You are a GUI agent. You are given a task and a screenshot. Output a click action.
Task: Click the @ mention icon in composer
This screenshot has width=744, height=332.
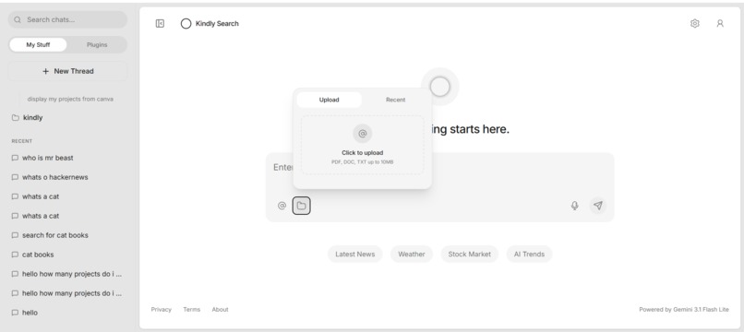pyautogui.click(x=282, y=206)
